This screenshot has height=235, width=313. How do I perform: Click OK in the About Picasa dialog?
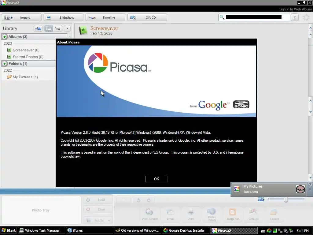point(156,179)
